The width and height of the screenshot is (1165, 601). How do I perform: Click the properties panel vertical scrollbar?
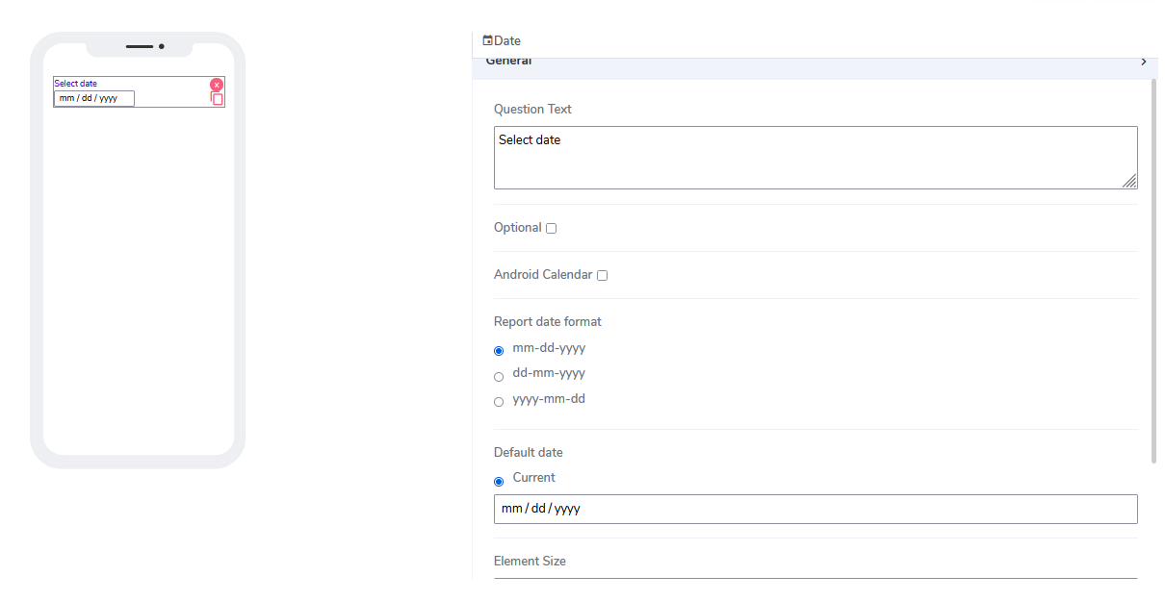[x=1153, y=269]
